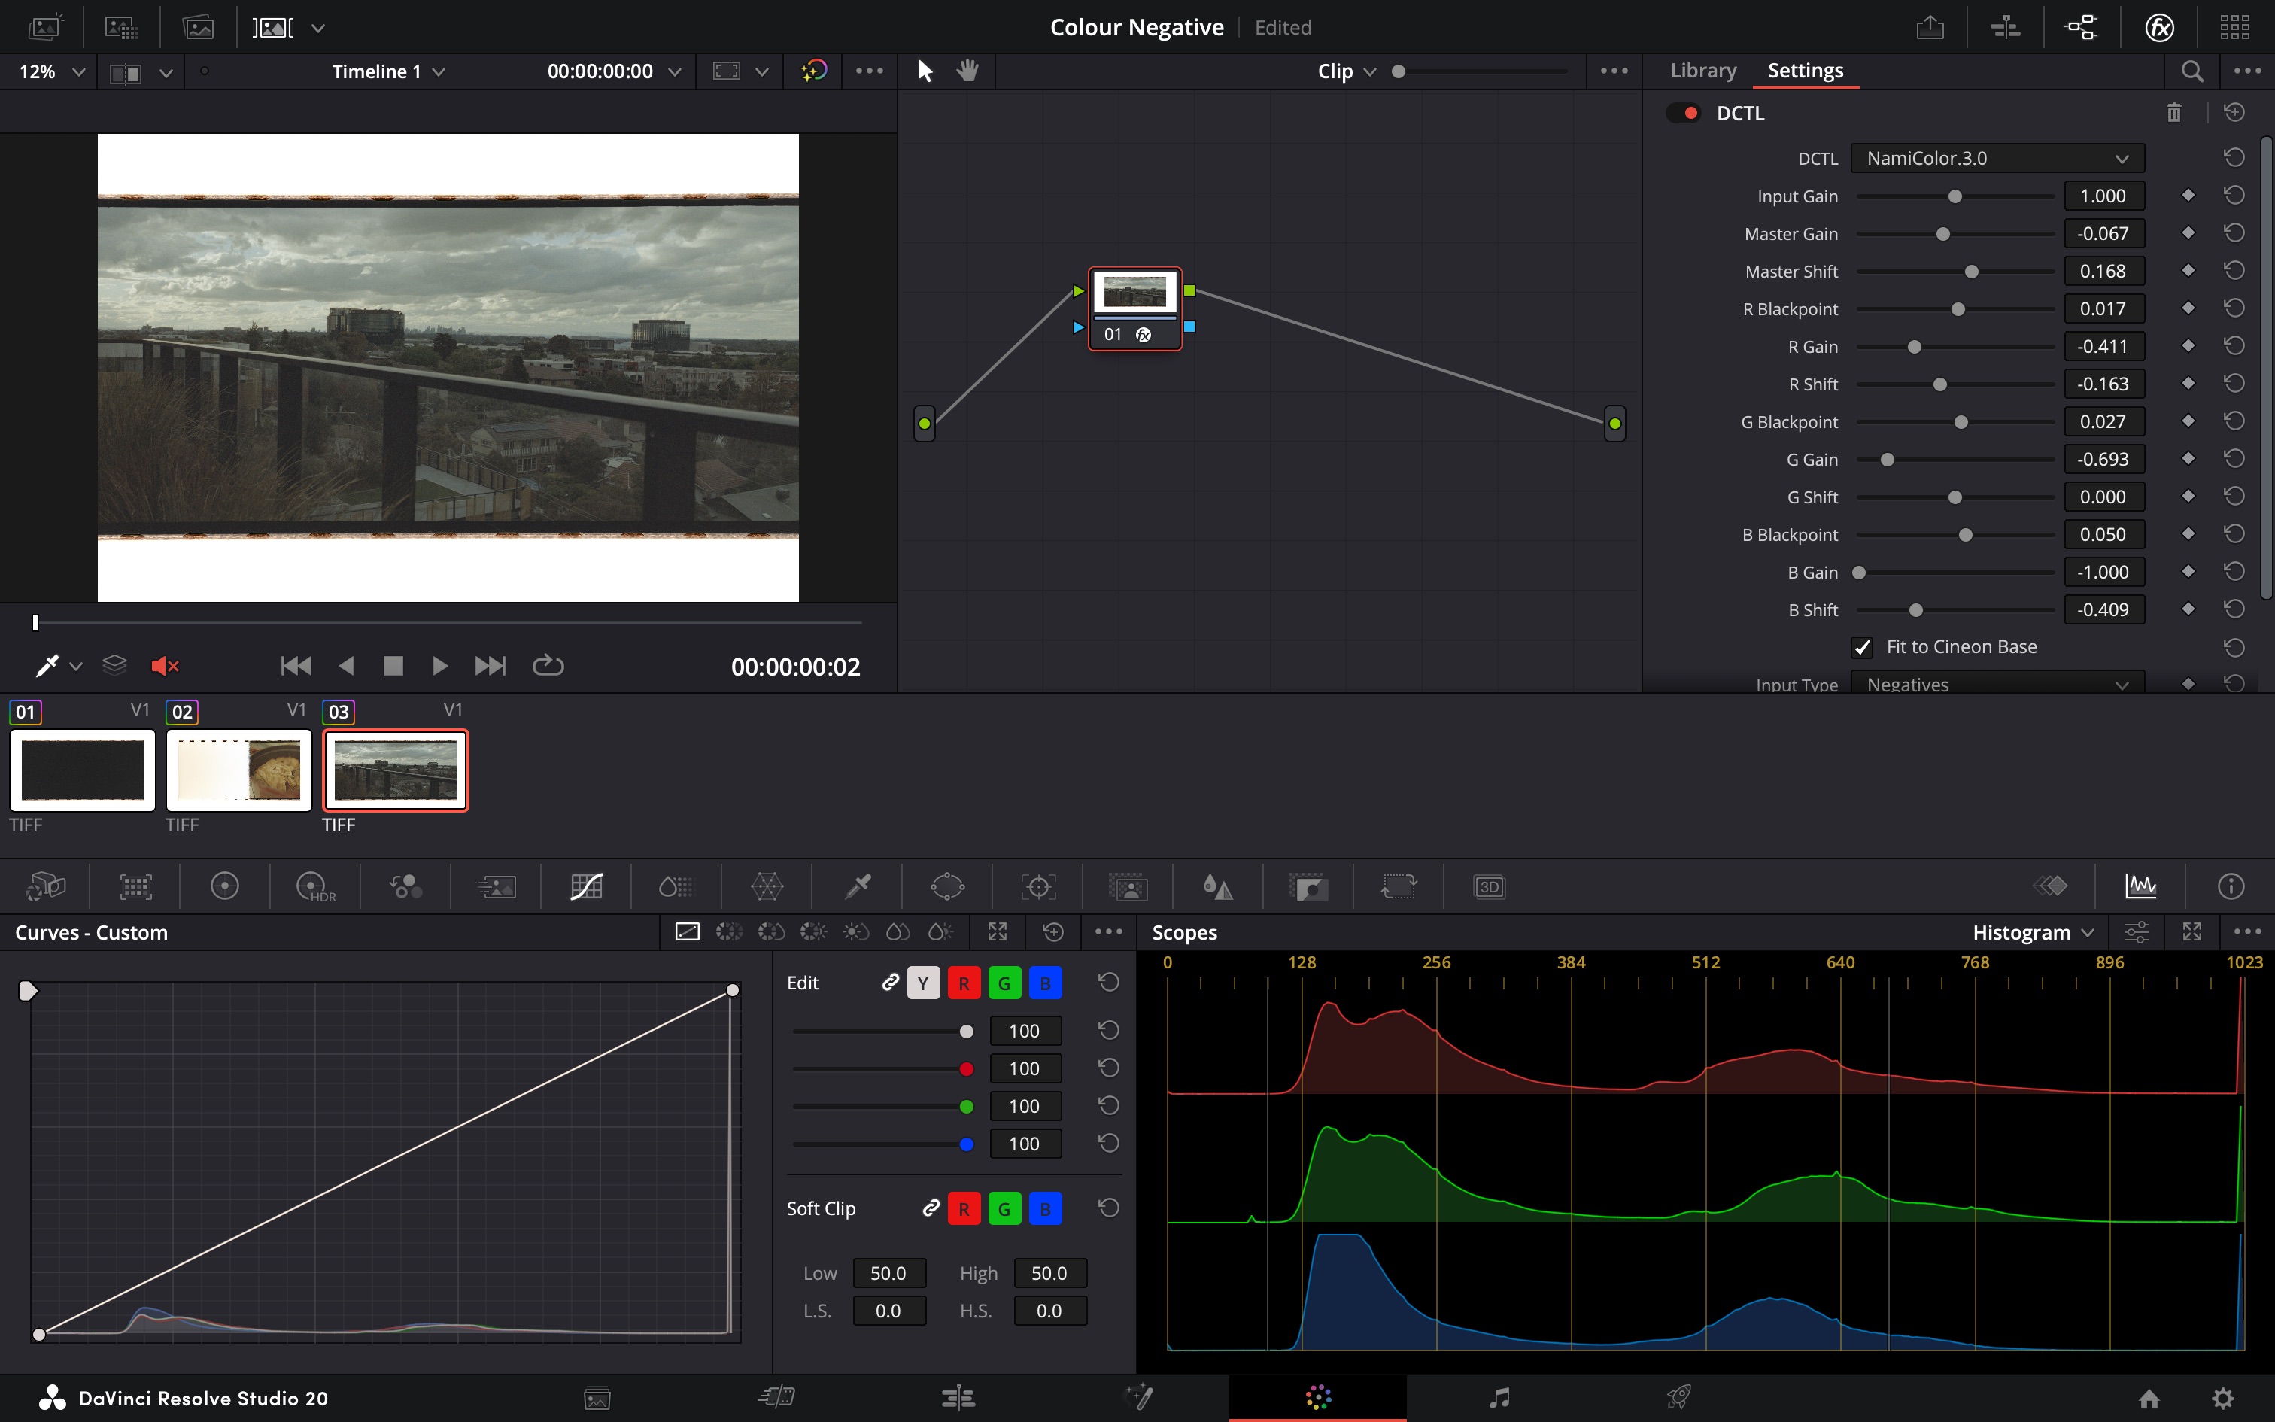Image resolution: width=2275 pixels, height=1422 pixels.
Task: Select the Settings tab
Action: click(1805, 71)
